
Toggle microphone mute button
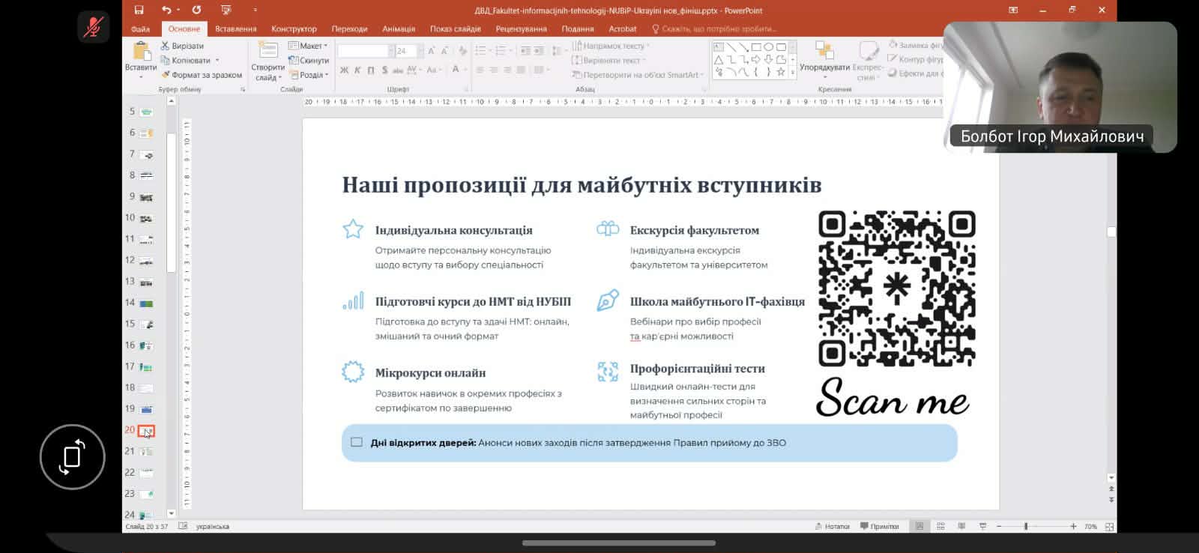coord(94,28)
